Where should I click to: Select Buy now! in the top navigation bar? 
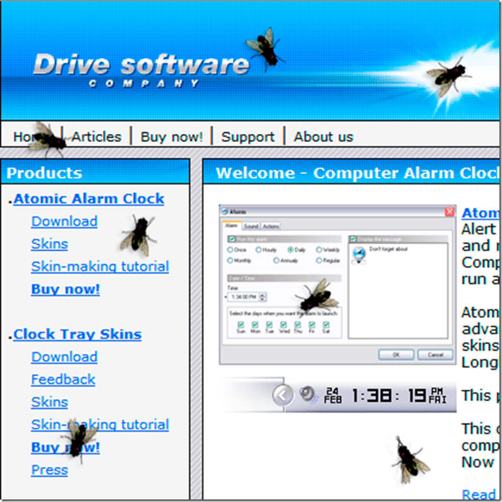point(172,137)
